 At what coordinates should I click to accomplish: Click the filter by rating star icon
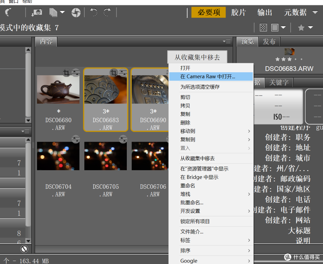pyautogui.click(x=301, y=28)
